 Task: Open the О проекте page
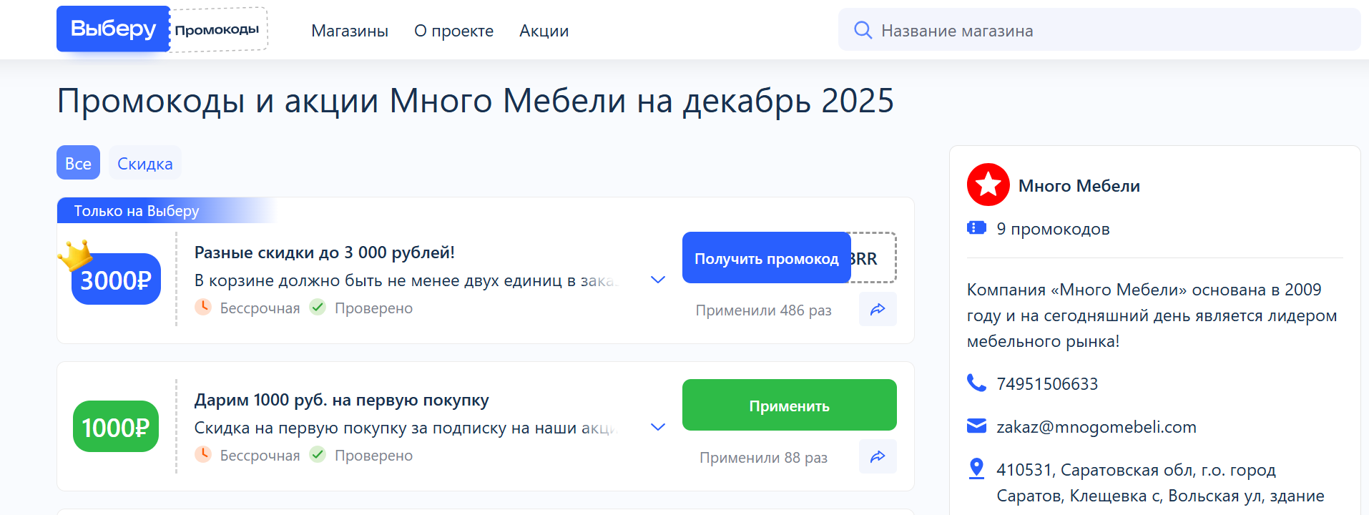click(x=453, y=31)
